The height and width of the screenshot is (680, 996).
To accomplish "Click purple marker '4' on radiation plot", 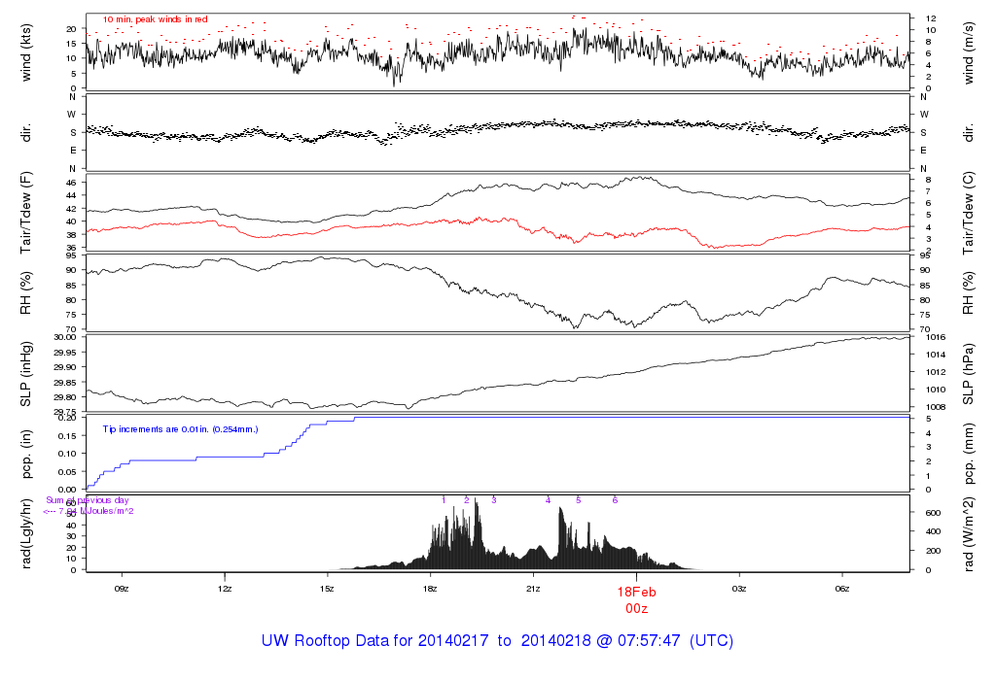I will 549,500.
